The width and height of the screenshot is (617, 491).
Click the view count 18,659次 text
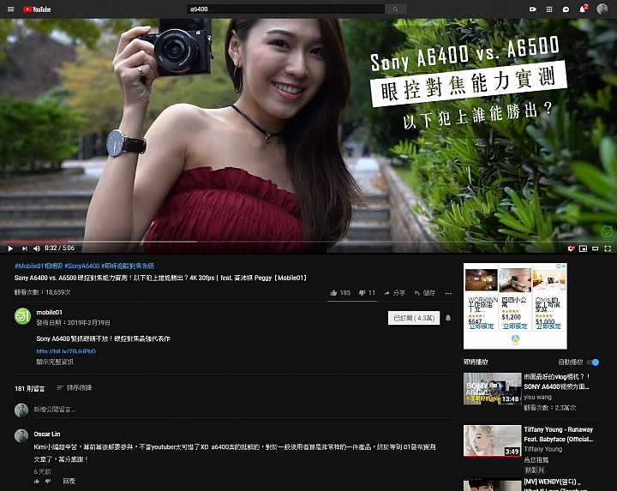[x=42, y=292]
